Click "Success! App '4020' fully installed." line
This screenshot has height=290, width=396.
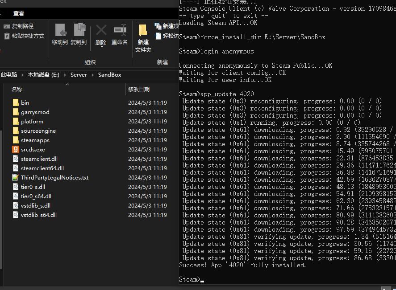click(242, 265)
